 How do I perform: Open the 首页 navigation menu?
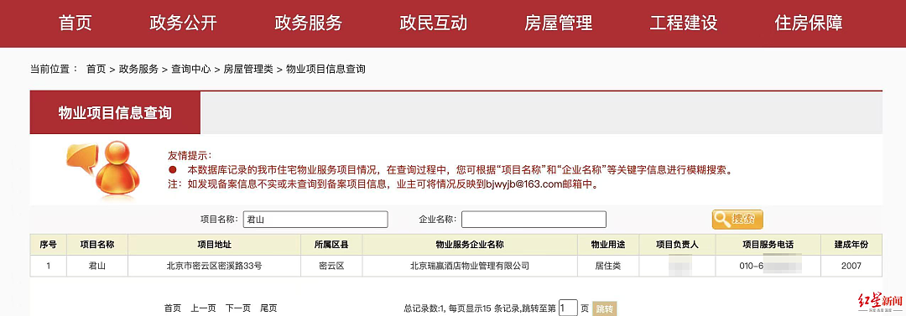(x=75, y=23)
